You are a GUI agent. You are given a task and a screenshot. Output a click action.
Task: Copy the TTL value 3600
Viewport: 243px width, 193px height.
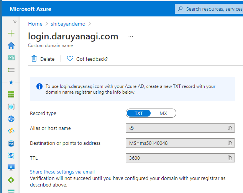point(230,158)
